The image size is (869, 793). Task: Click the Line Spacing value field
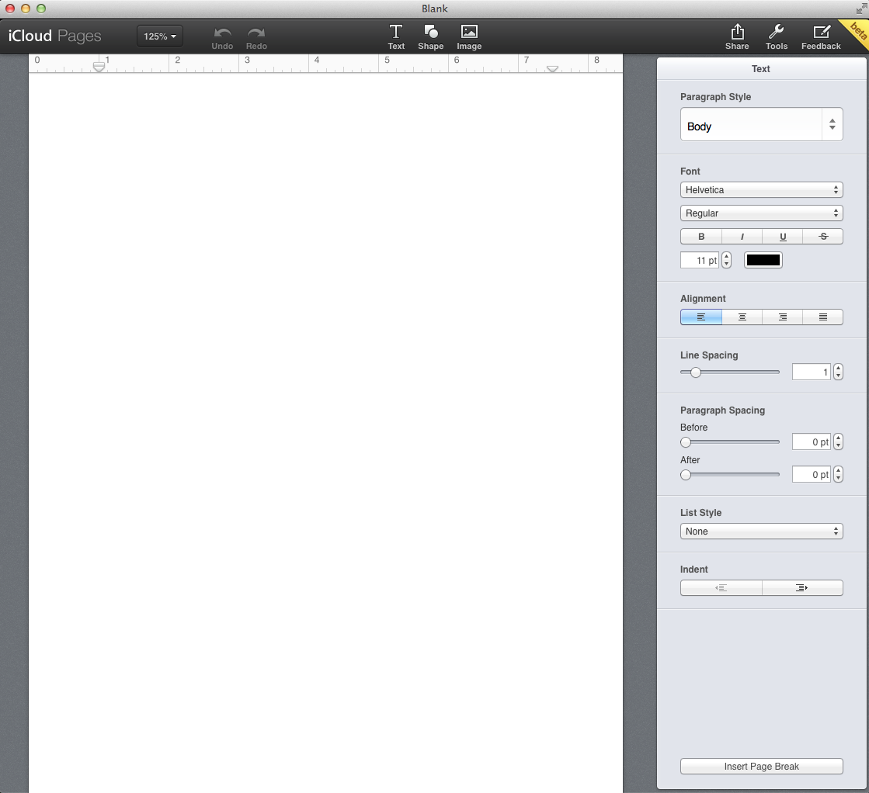tap(812, 372)
